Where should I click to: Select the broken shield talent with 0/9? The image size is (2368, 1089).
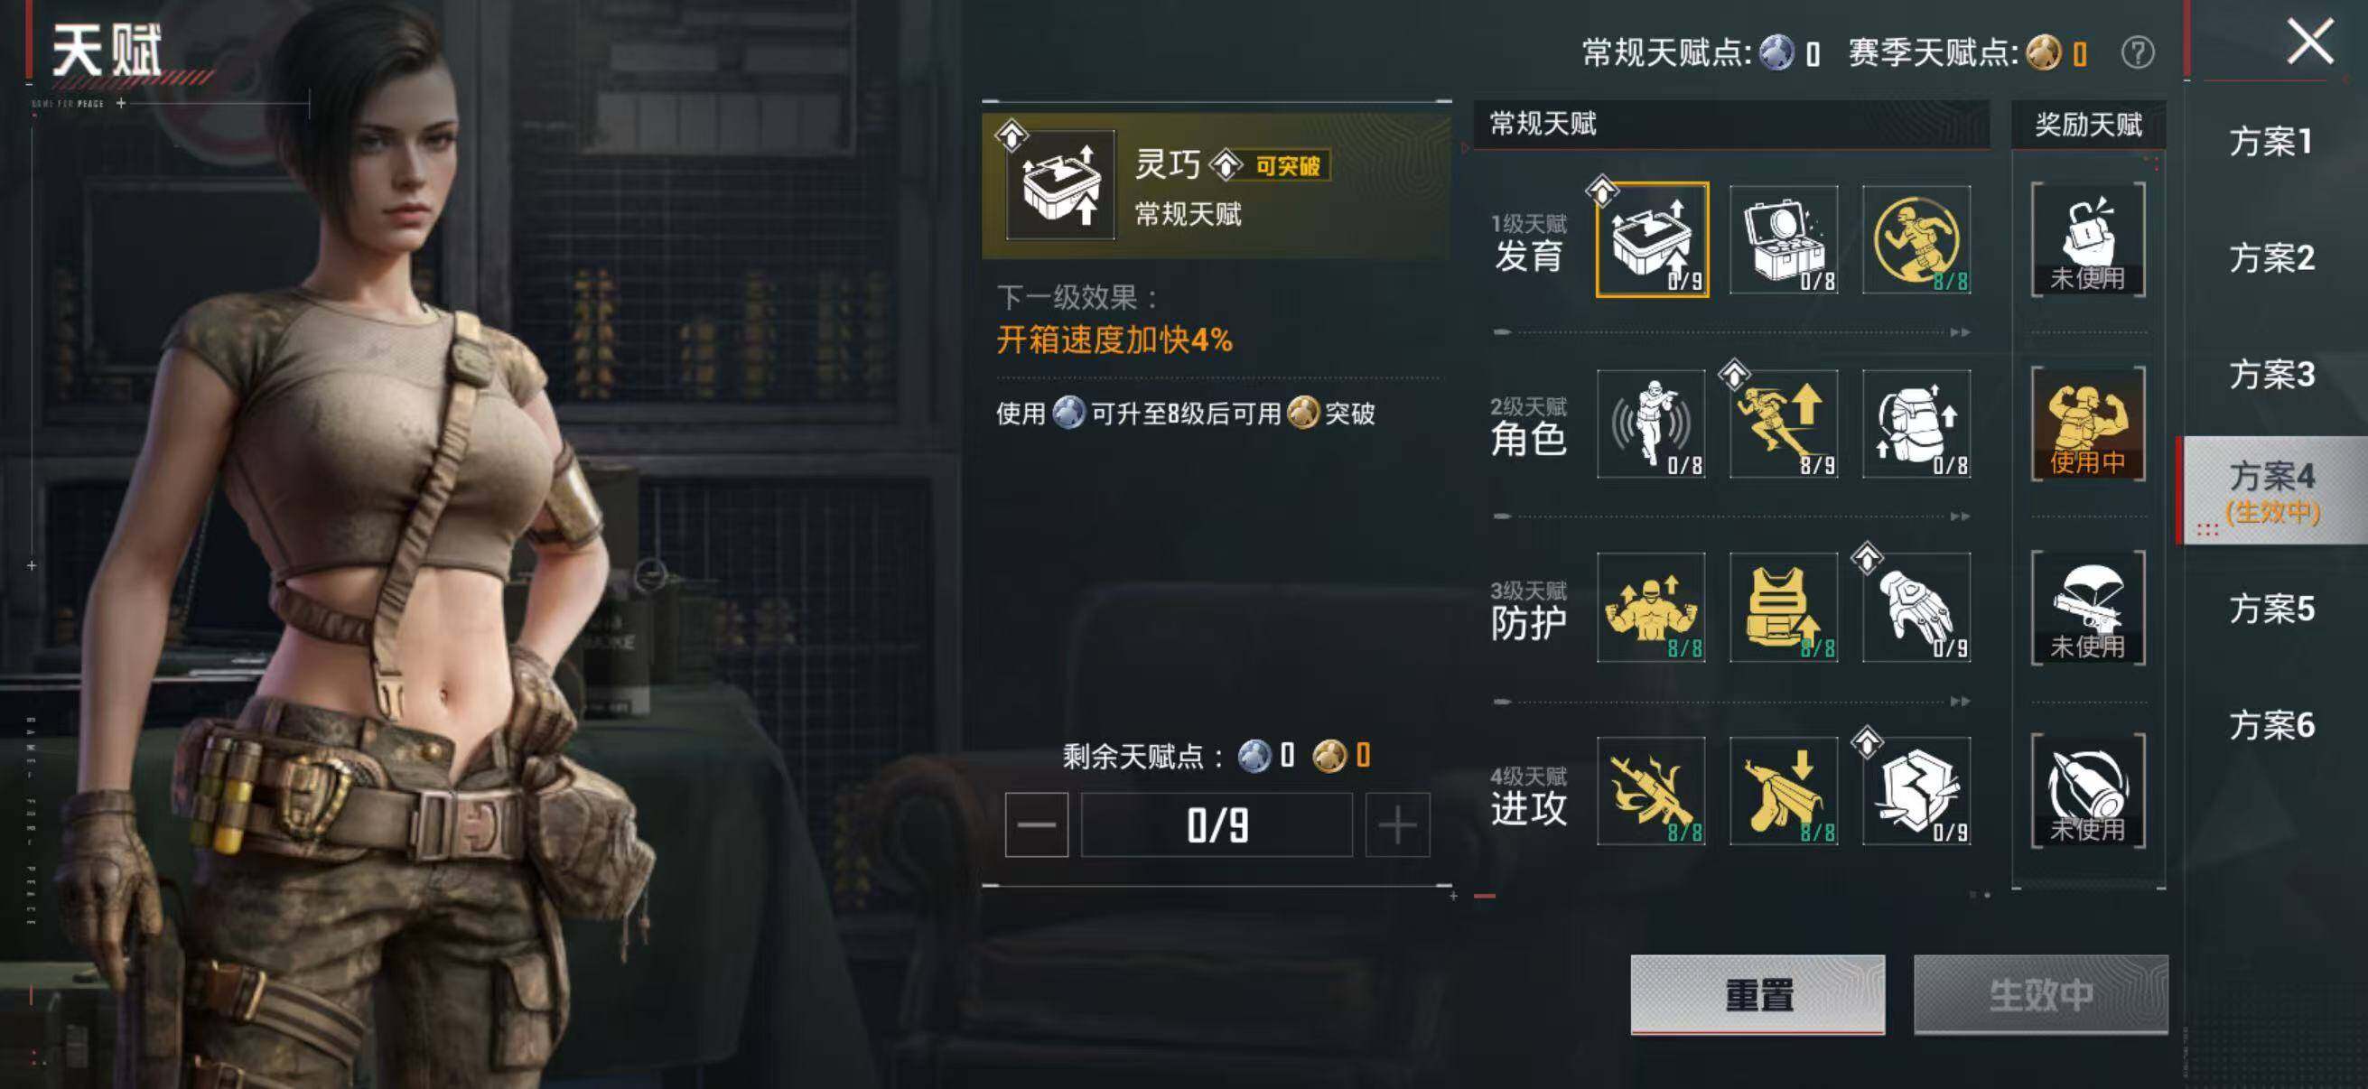pos(1916,791)
